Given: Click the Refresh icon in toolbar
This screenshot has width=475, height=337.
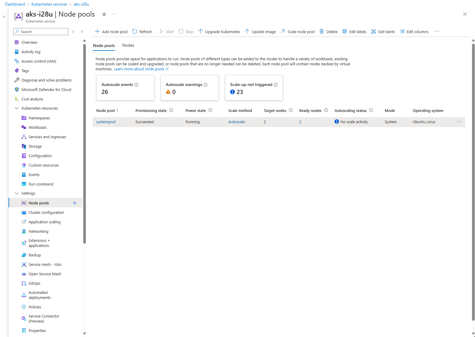Looking at the screenshot, I should (135, 32).
